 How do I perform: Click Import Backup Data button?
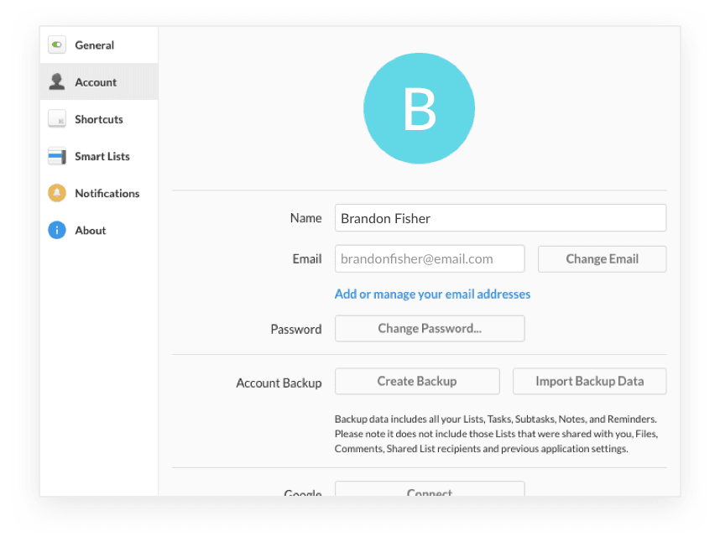pyautogui.click(x=590, y=382)
